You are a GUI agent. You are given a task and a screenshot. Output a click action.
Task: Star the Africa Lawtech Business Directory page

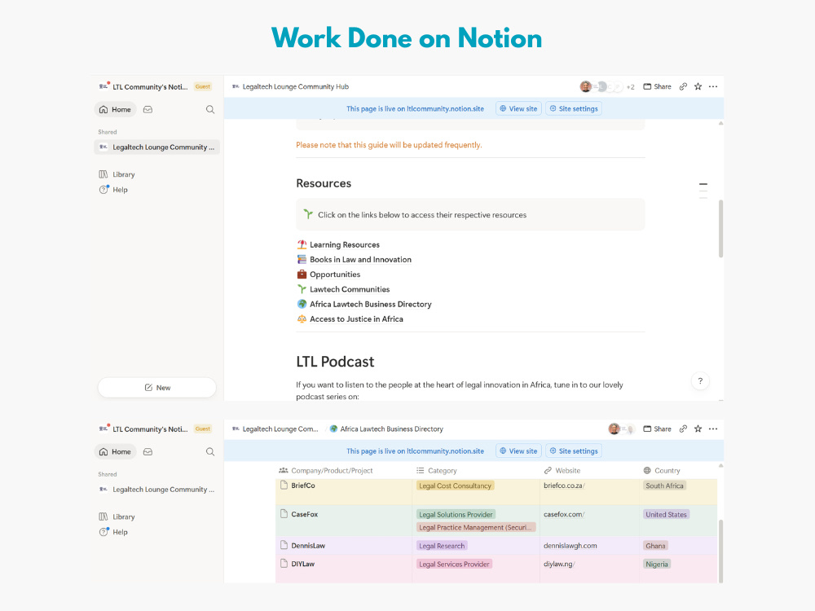(x=698, y=429)
